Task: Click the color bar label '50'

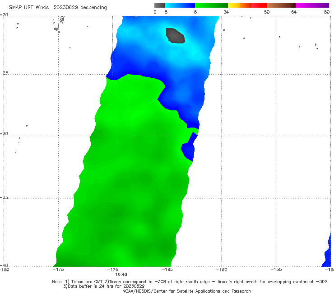Action: [x=267, y=12]
